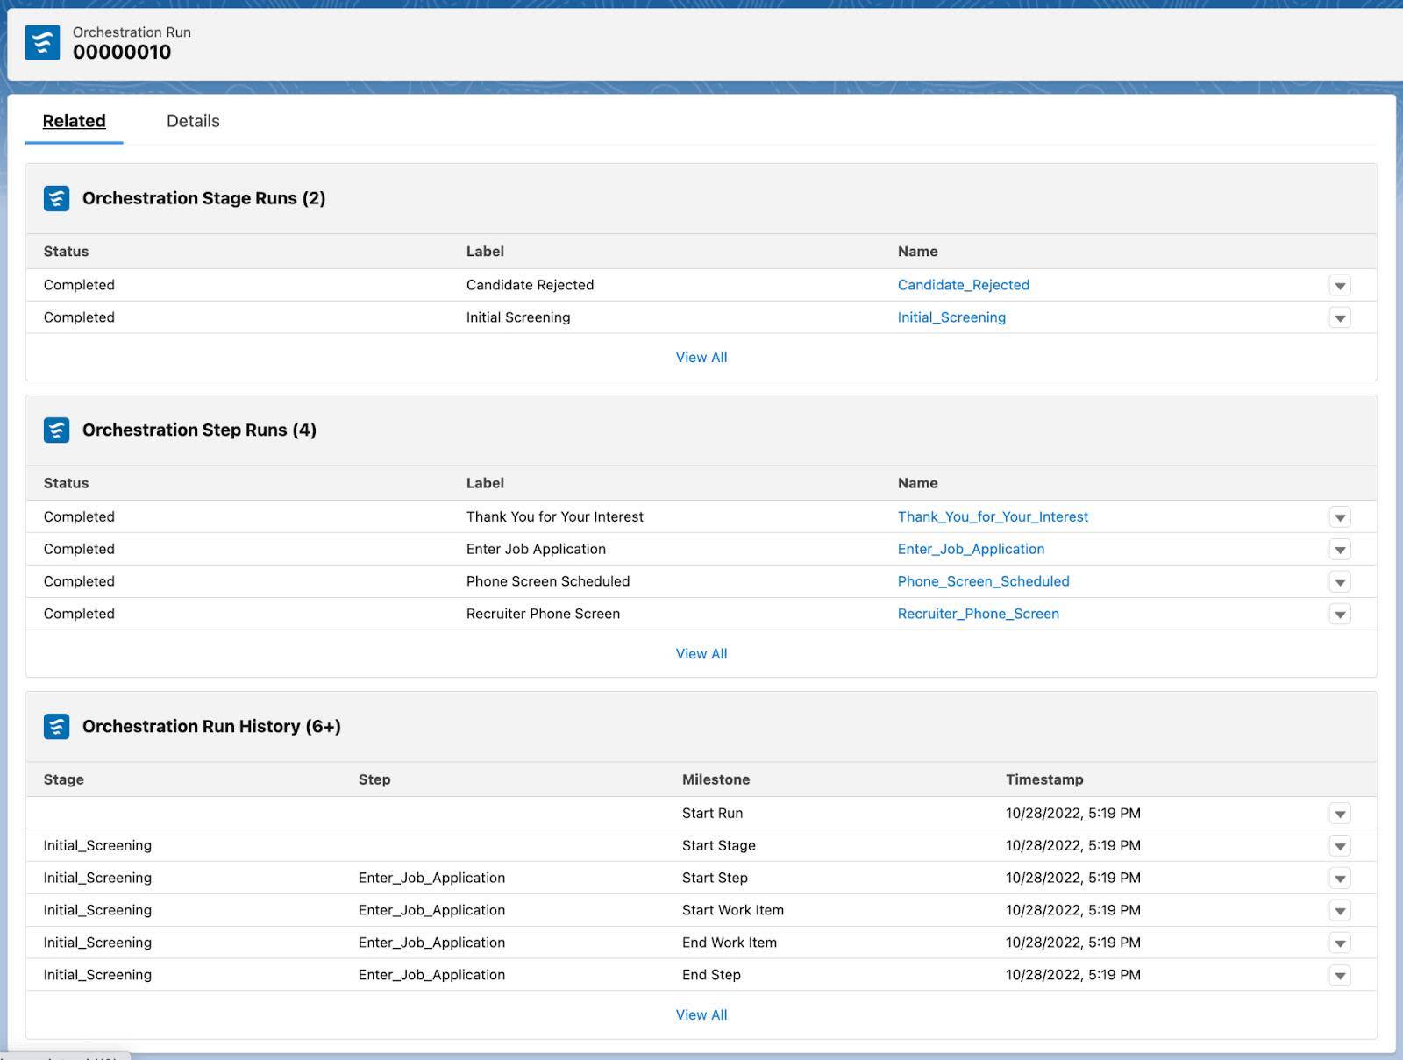This screenshot has height=1060, width=1403.
Task: Click the Milestone column header
Action: (716, 779)
